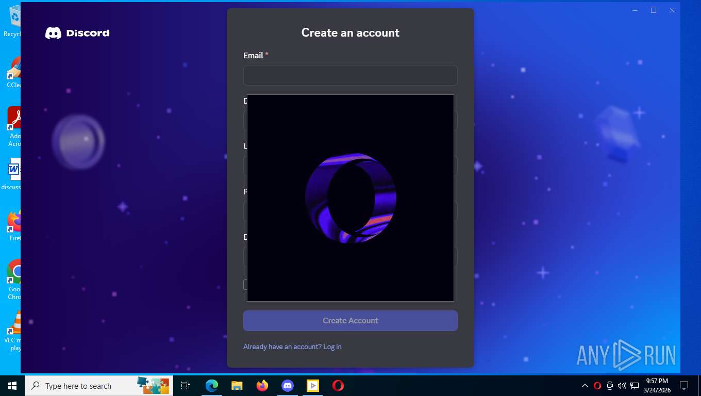
Task: Click the Create Account button
Action: click(x=350, y=321)
